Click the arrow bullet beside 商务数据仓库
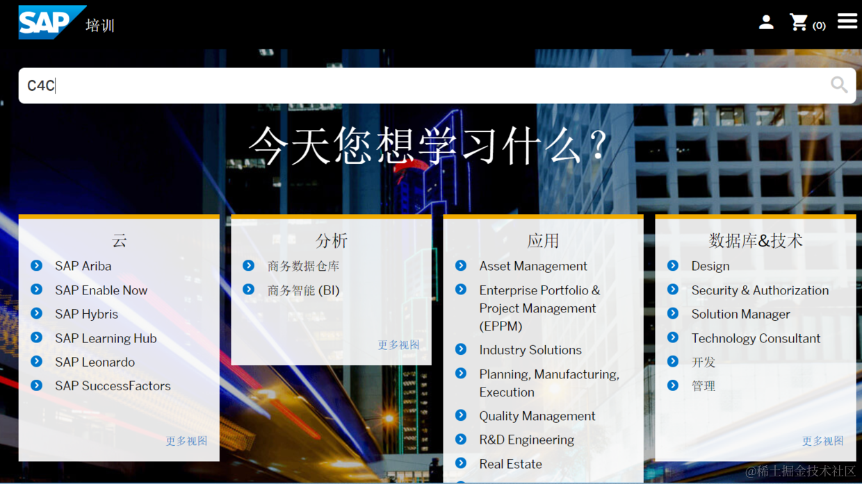The height and width of the screenshot is (484, 862). pyautogui.click(x=249, y=265)
